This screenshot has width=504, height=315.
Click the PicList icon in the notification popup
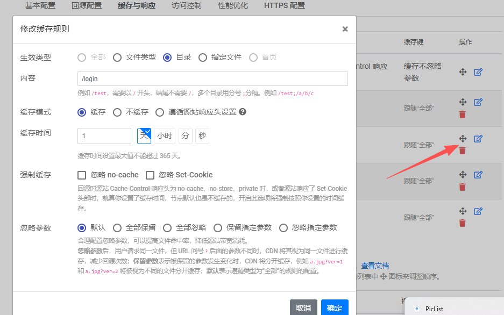point(416,309)
